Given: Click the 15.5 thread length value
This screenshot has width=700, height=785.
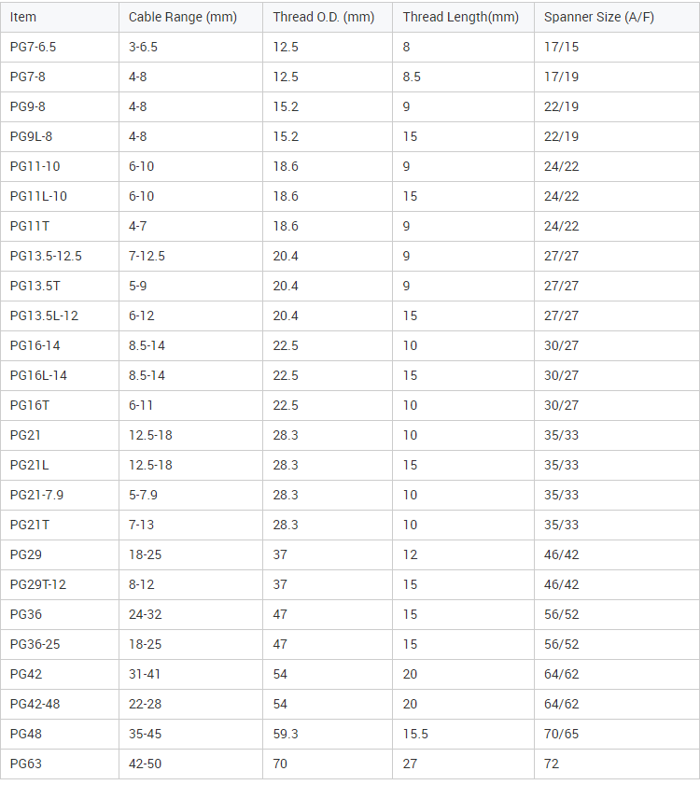Looking at the screenshot, I should (x=415, y=734).
